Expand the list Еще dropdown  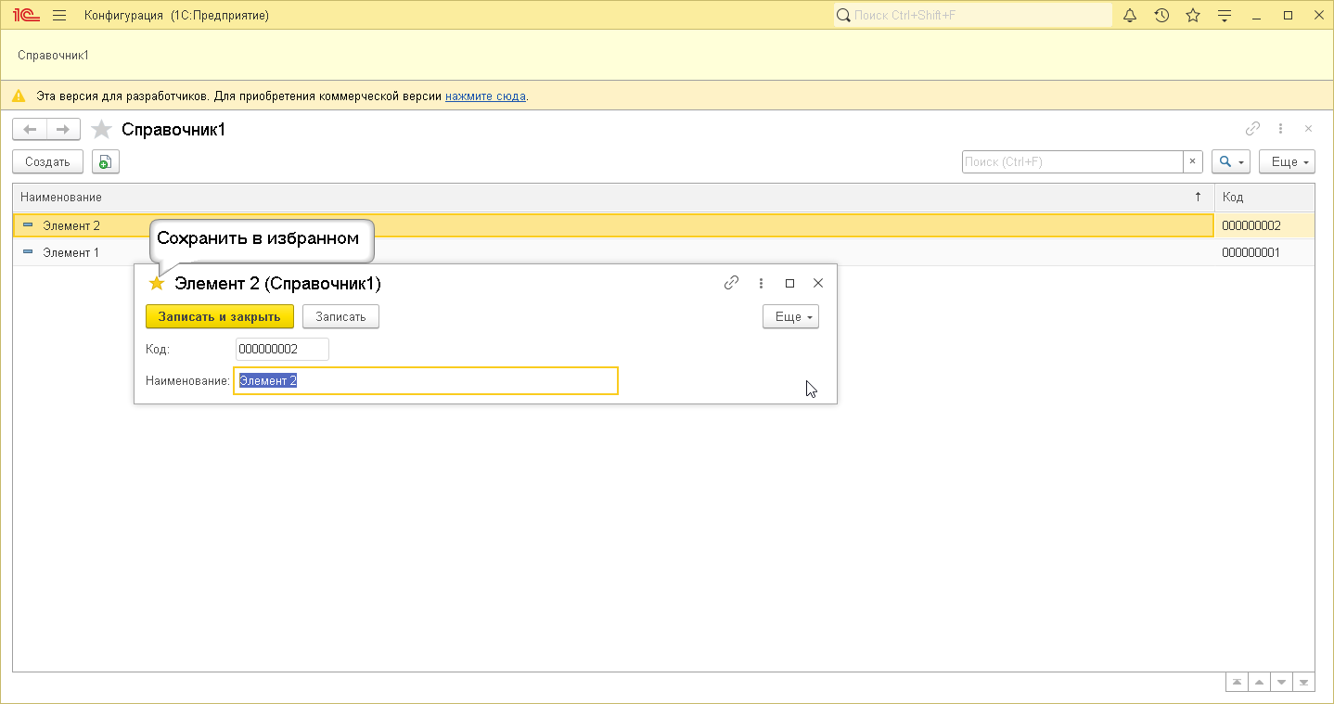(x=1287, y=162)
